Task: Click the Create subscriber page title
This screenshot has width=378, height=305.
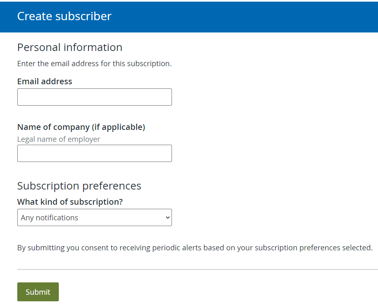Action: coord(64,16)
